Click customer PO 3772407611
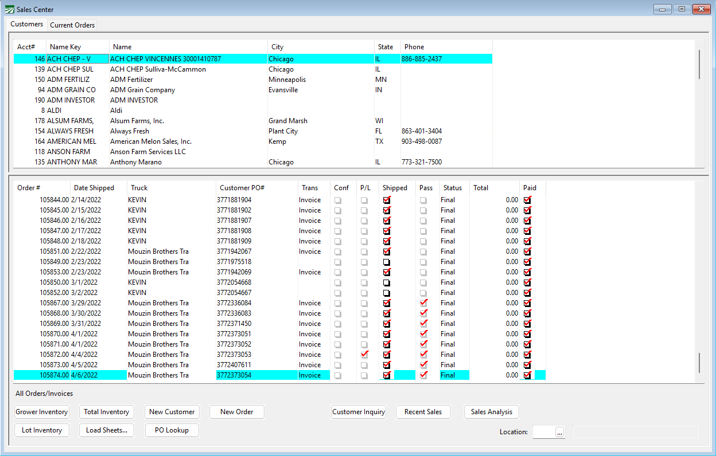716x456 pixels. (x=234, y=365)
